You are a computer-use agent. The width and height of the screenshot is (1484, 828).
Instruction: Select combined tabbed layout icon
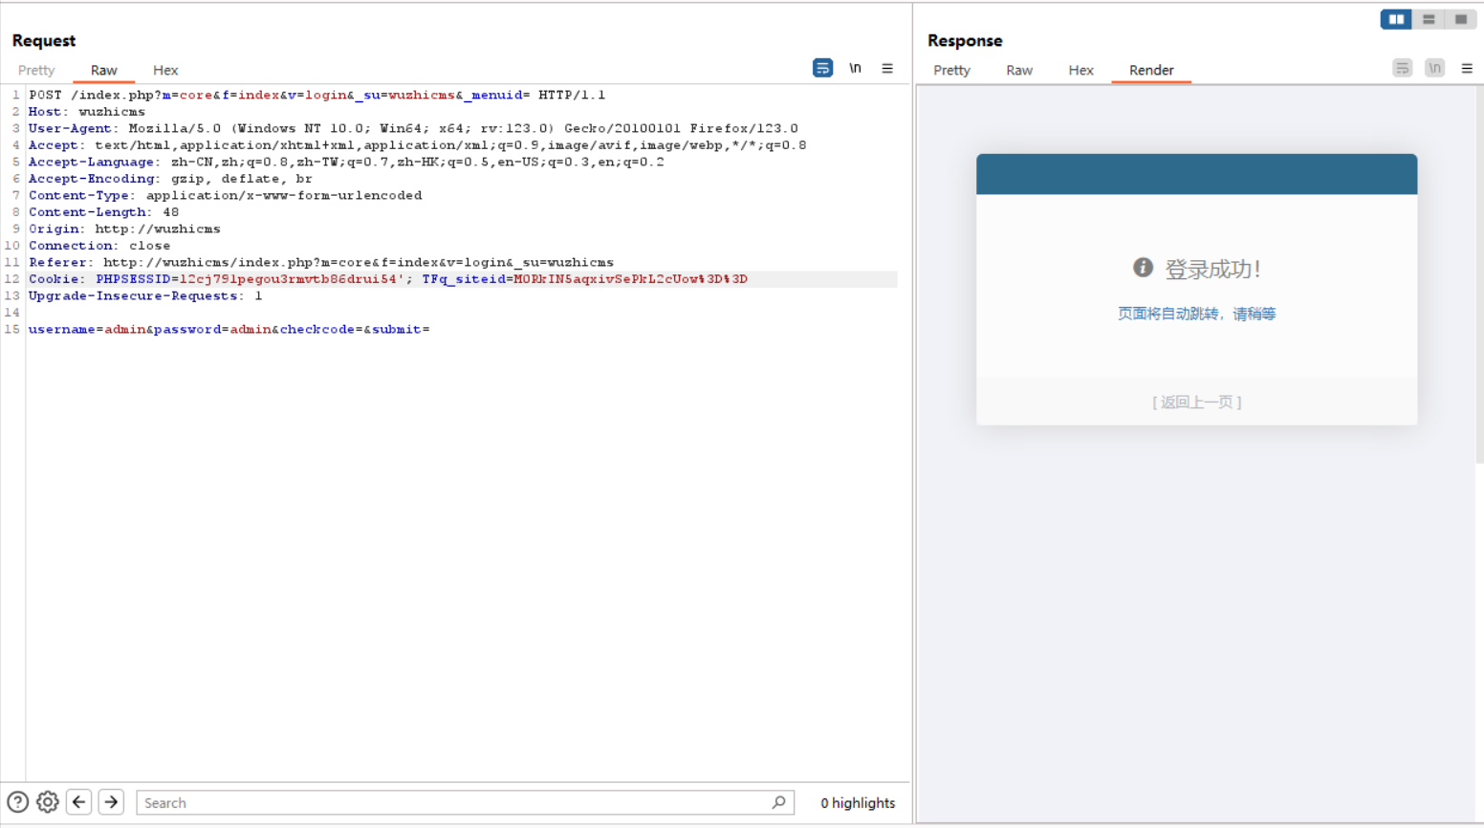(1461, 19)
